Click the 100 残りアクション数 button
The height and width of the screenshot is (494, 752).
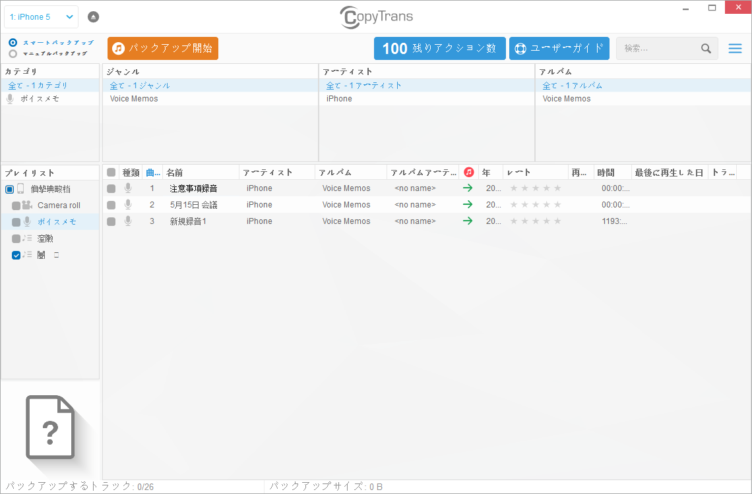coord(440,48)
